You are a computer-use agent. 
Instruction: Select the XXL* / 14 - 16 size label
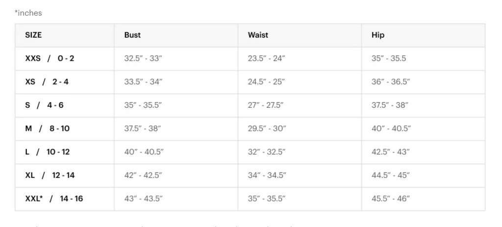click(x=54, y=199)
